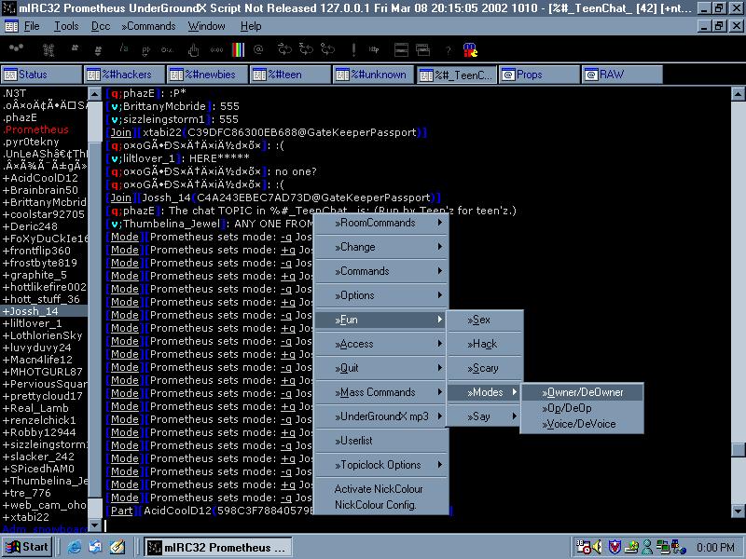The width and height of the screenshot is (746, 559).
Task: Expand the Mass Commands submenu
Action: pos(380,392)
